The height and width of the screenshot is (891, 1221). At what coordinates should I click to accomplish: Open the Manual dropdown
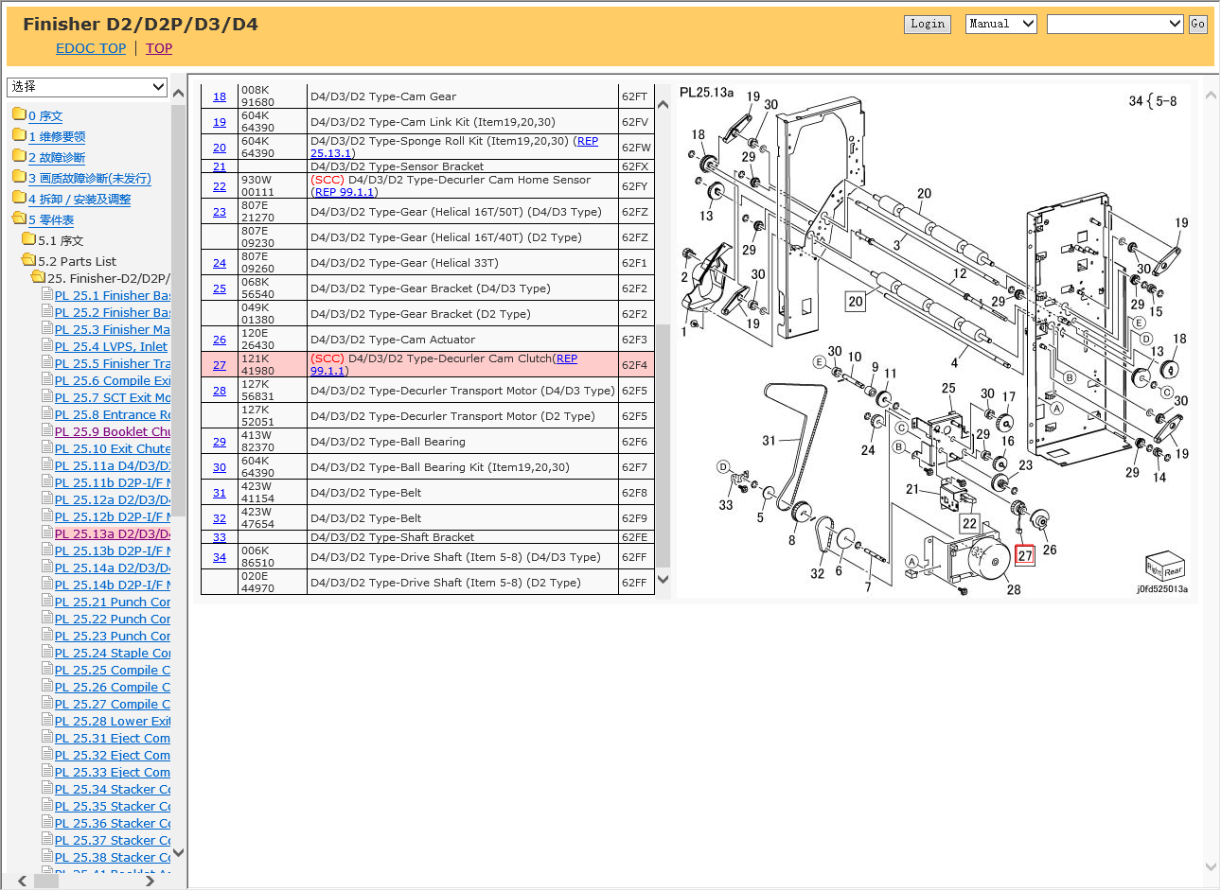point(1000,24)
